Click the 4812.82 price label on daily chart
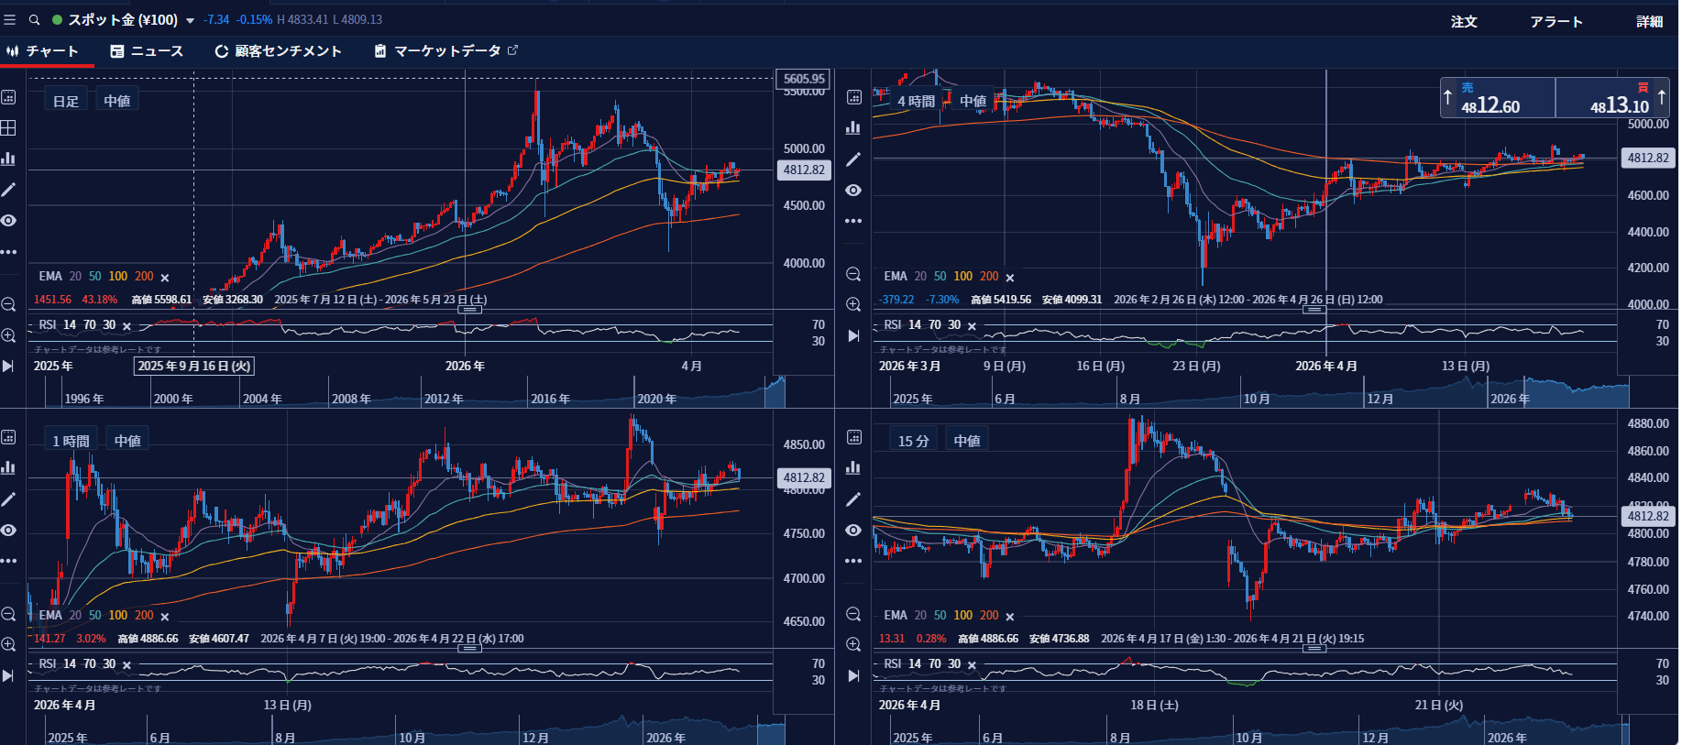The height and width of the screenshot is (745, 1682). coord(804,170)
